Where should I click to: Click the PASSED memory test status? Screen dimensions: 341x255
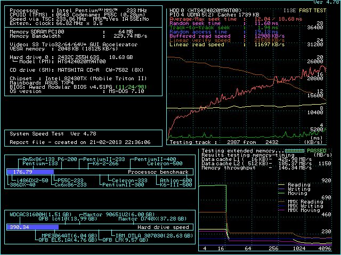point(316,150)
